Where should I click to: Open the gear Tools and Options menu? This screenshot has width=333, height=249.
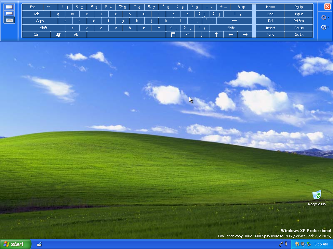325,18
